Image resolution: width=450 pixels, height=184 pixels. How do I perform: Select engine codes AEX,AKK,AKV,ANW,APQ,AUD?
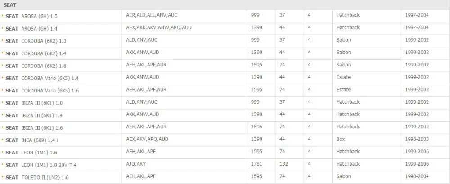pos(159,27)
